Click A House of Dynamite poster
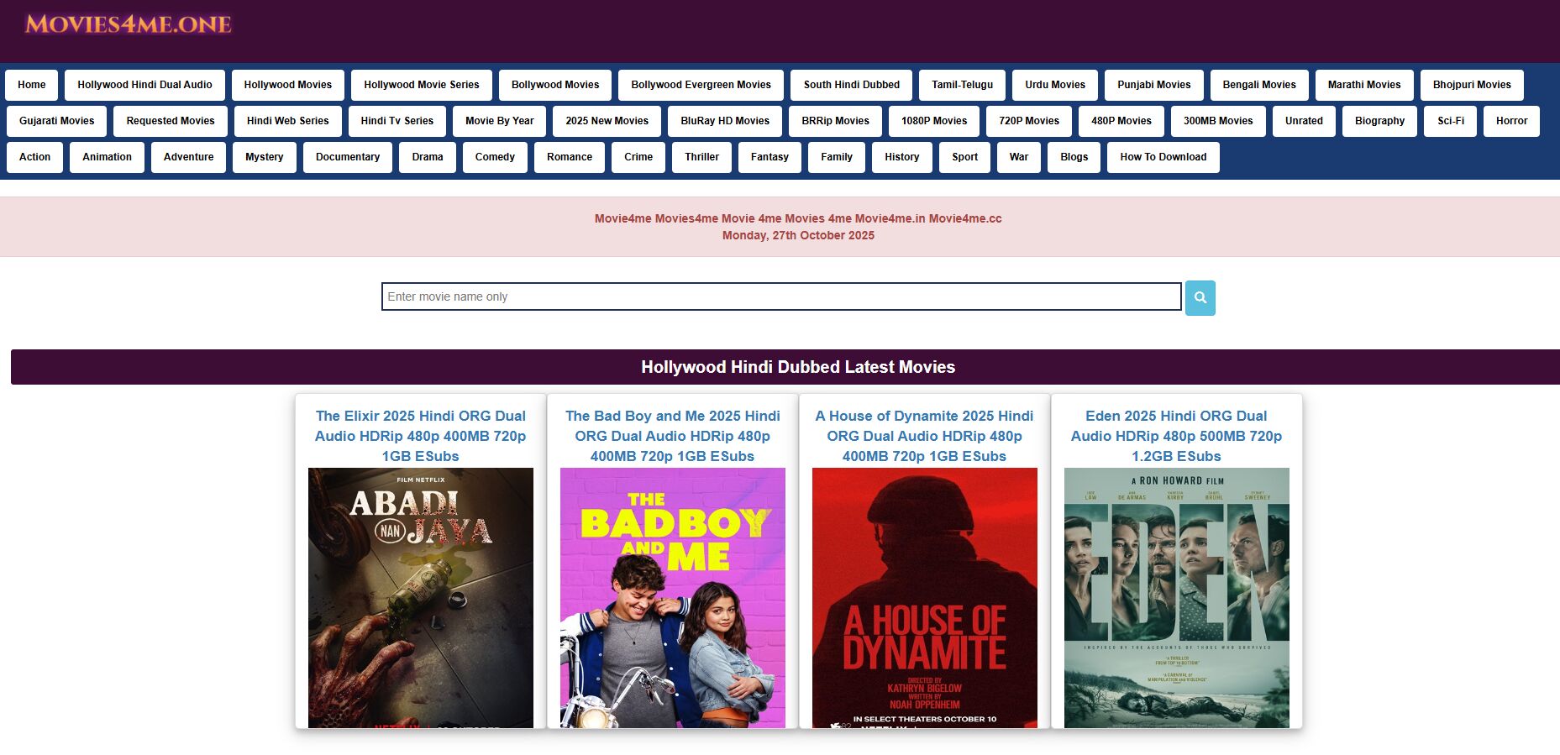Viewport: 1560px width, 755px height. [925, 598]
